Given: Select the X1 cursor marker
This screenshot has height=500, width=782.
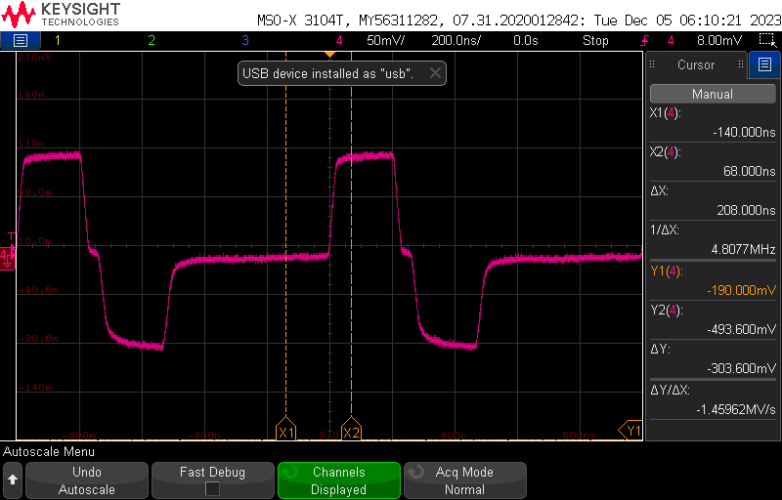Looking at the screenshot, I should pyautogui.click(x=285, y=432).
